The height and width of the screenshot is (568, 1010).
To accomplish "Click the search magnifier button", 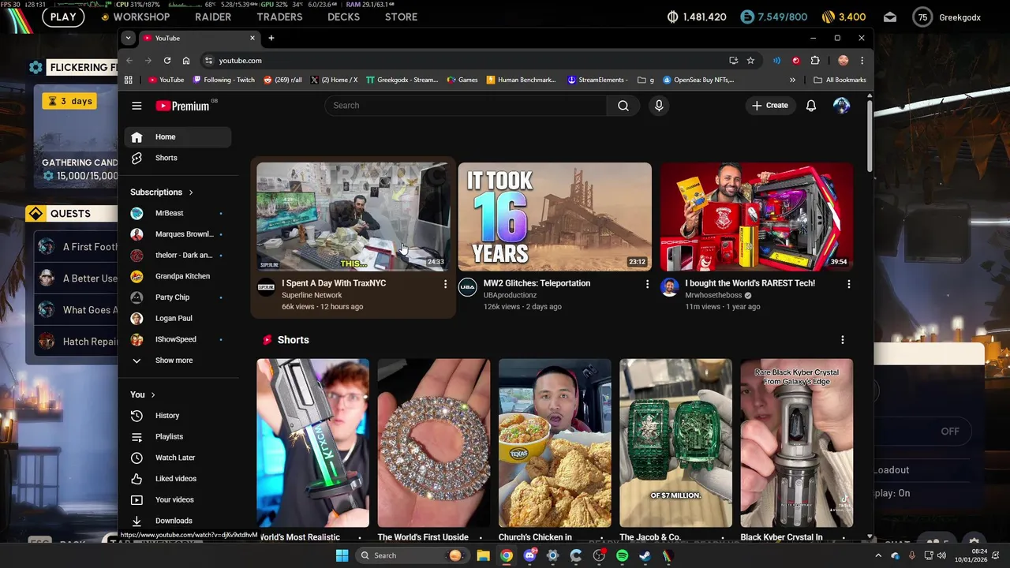I will (623, 106).
